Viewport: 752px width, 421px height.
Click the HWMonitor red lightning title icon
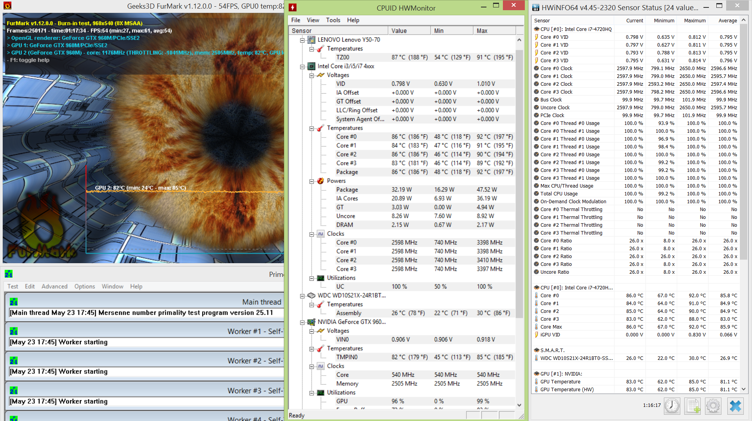coord(293,7)
